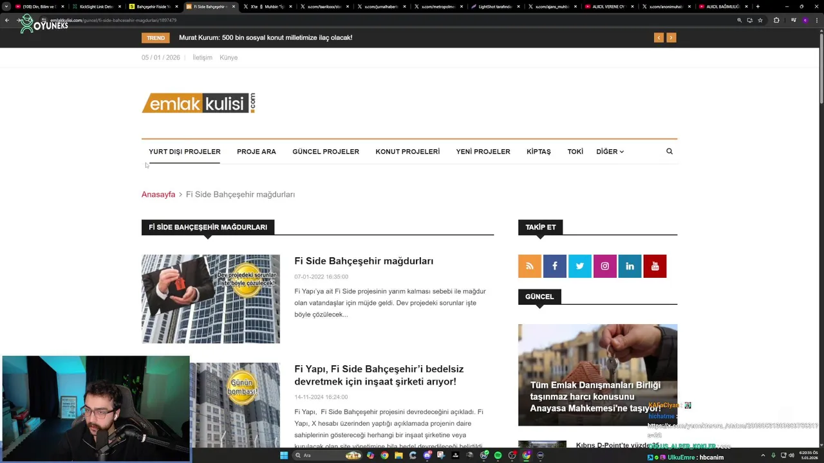Click the Fİ SİDE BAHÇEŞEHİR MAĞDURLARI section heading
The height and width of the screenshot is (463, 824).
coord(208,227)
